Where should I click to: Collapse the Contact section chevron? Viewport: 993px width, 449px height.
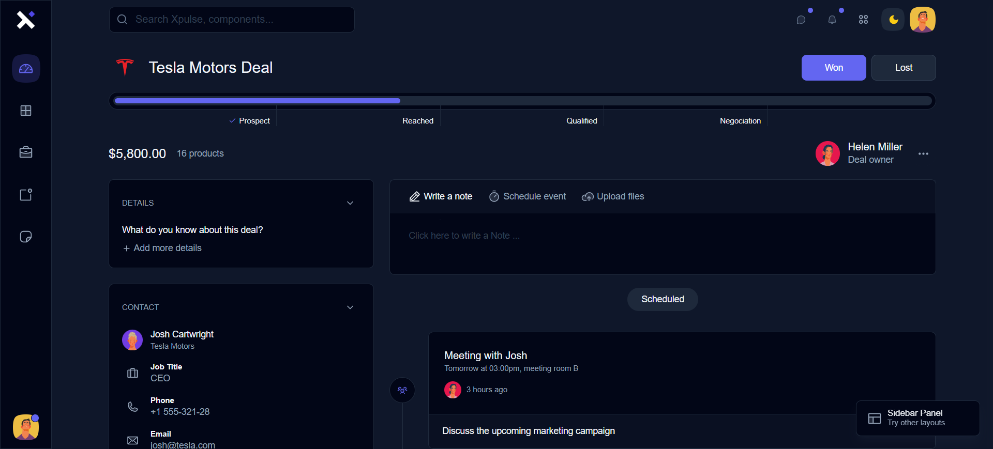click(350, 307)
